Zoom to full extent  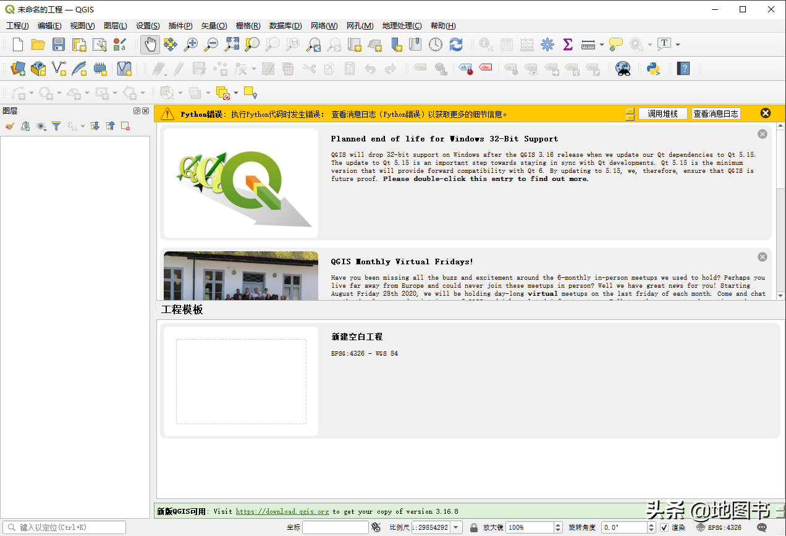click(232, 44)
